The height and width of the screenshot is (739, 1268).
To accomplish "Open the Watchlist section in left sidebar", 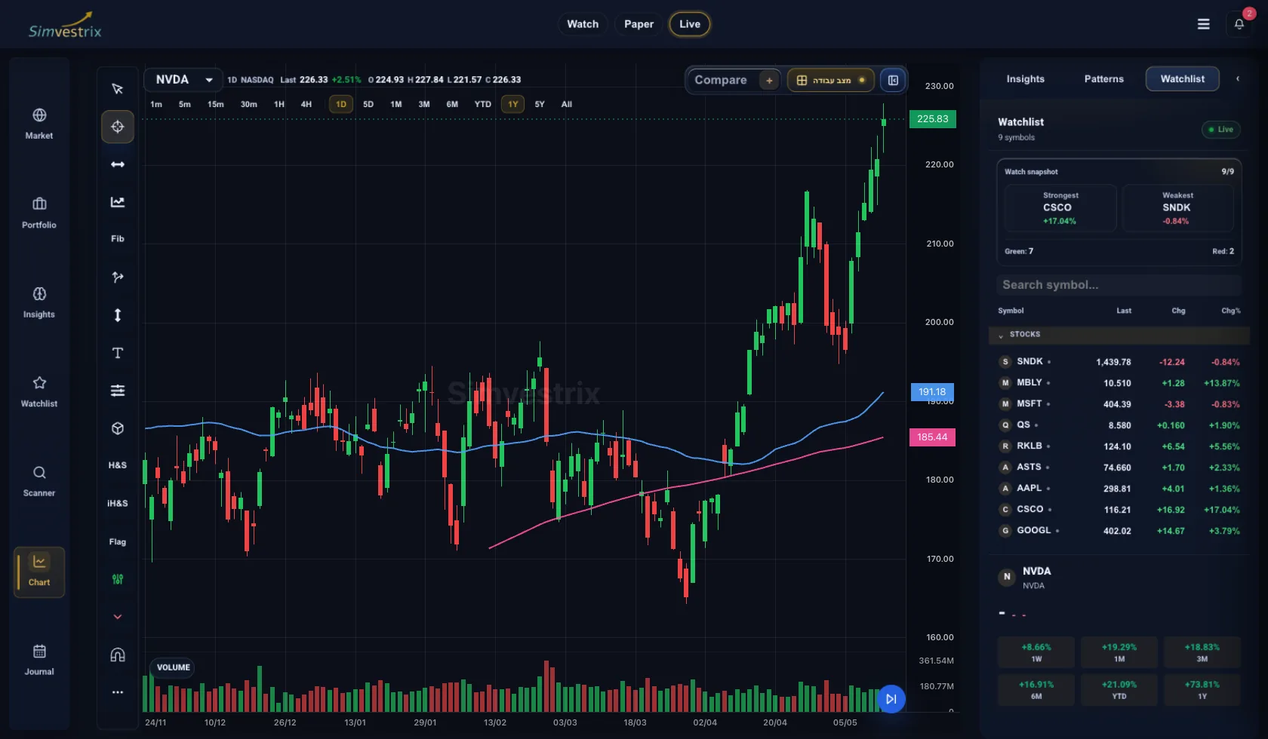I will 39,391.
